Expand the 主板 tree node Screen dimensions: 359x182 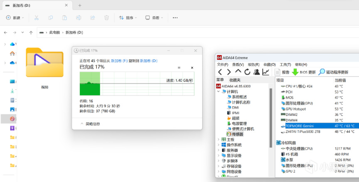pyautogui.click(x=219, y=140)
